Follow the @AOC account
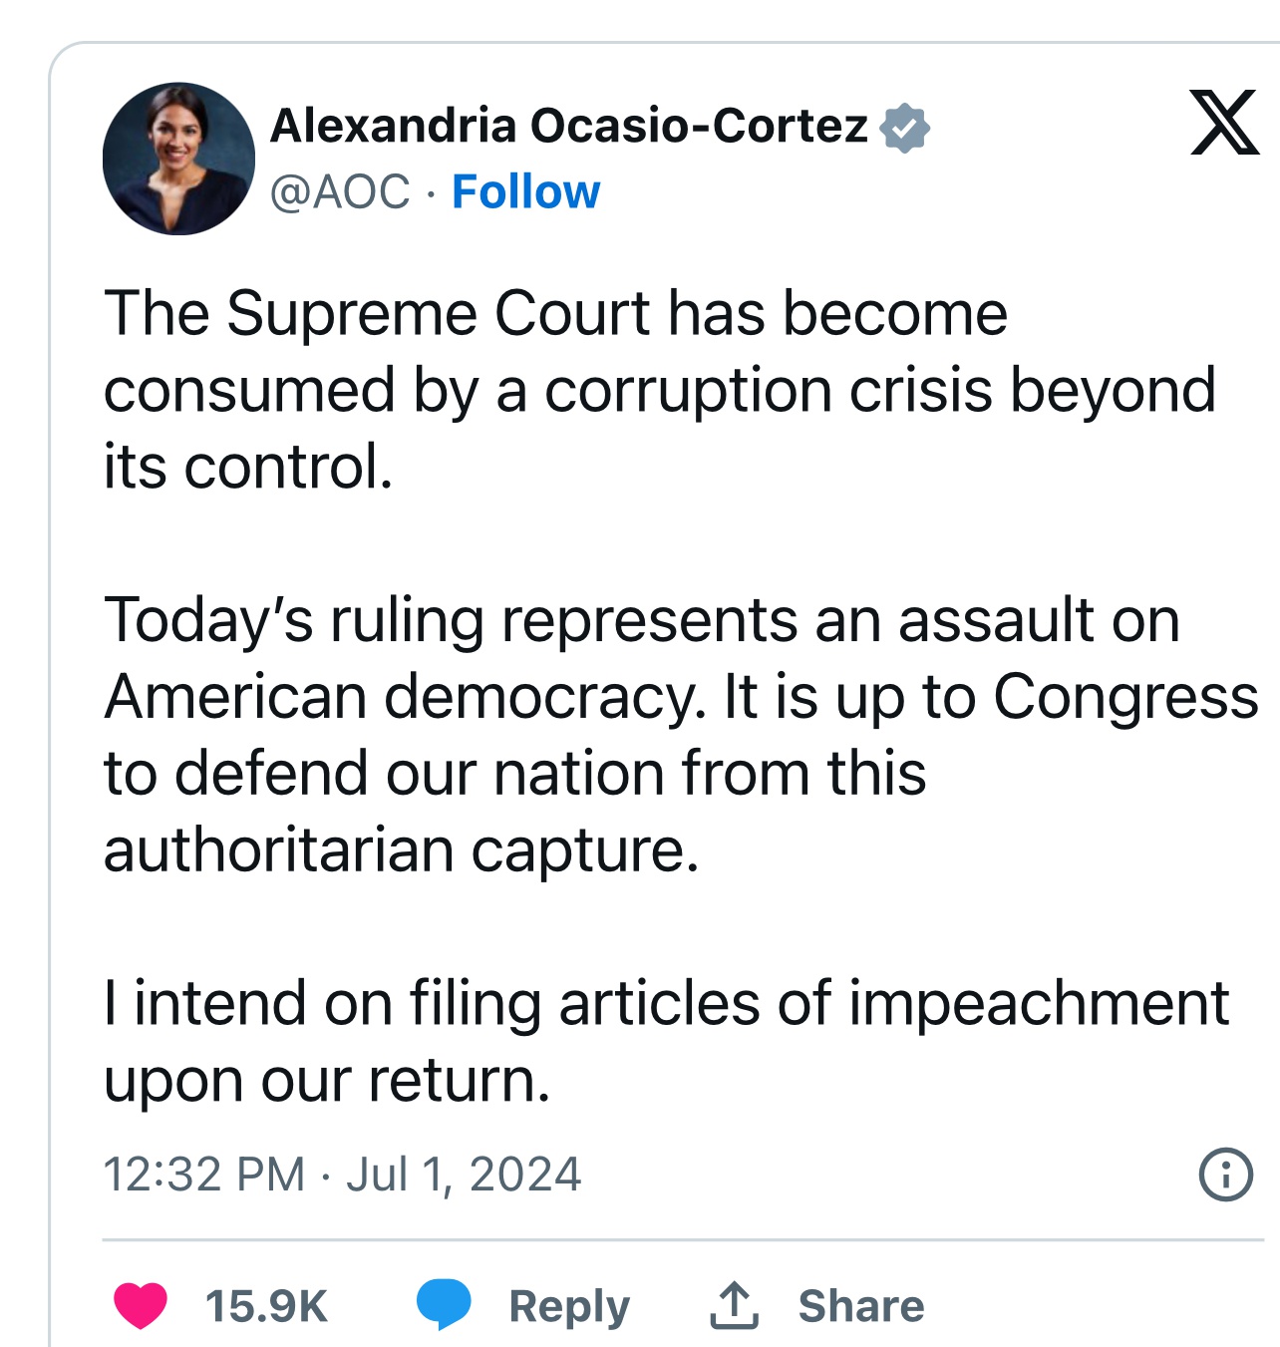Screen dimensions: 1280x1347 [525, 191]
